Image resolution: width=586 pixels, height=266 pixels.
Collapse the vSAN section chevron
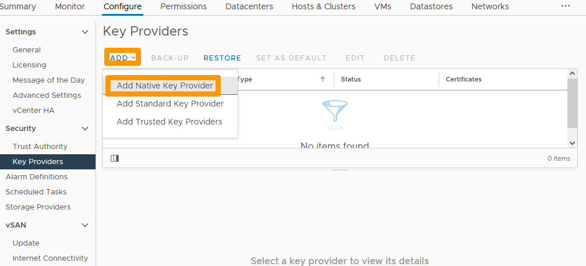tap(85, 225)
